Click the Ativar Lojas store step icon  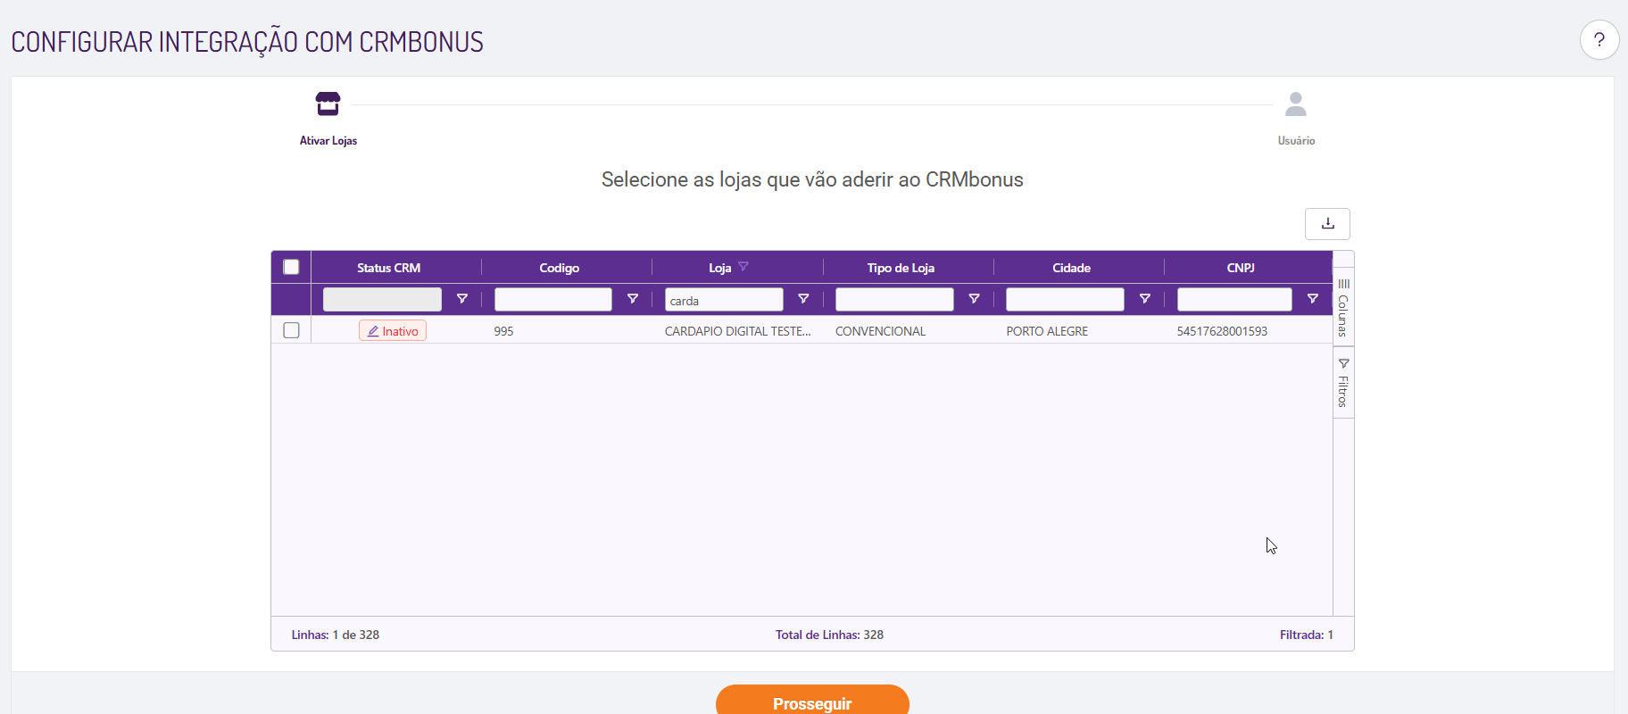tap(328, 104)
